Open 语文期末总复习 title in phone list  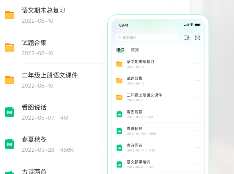click(x=140, y=62)
